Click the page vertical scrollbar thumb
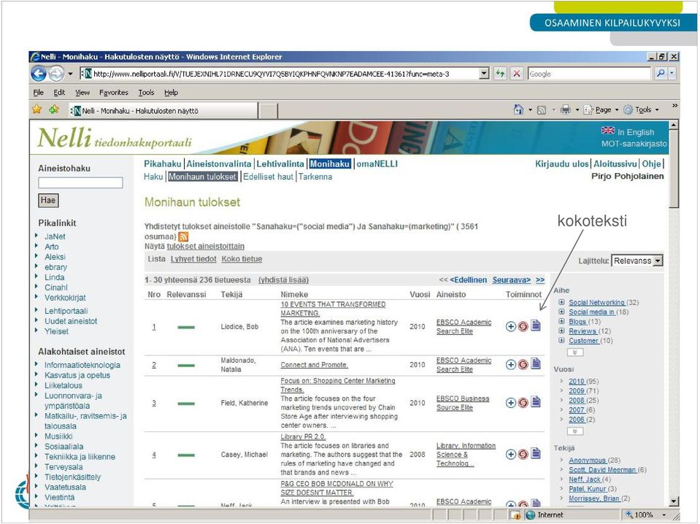 674,169
